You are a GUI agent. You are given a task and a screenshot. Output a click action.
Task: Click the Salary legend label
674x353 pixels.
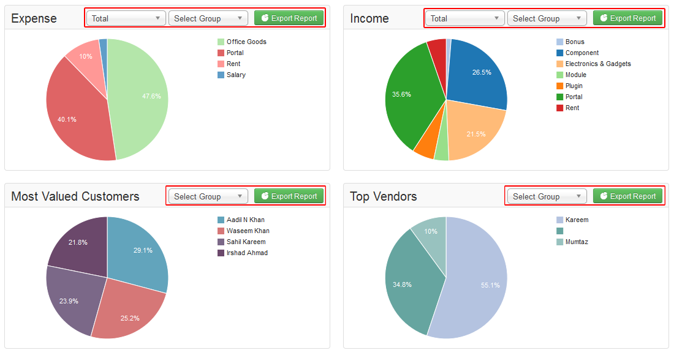[x=236, y=75]
